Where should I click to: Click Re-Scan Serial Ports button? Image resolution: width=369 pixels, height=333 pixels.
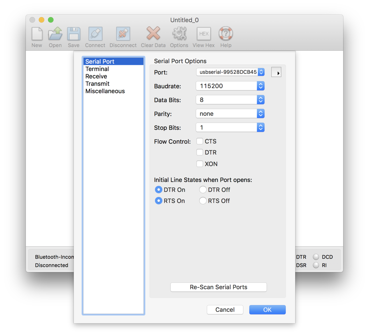219,287
